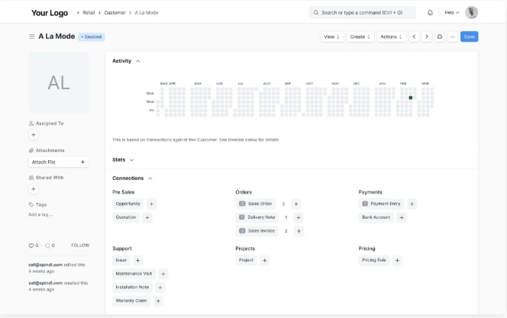507x318 pixels.
Task: Like this document with heart icon
Action: pos(31,246)
